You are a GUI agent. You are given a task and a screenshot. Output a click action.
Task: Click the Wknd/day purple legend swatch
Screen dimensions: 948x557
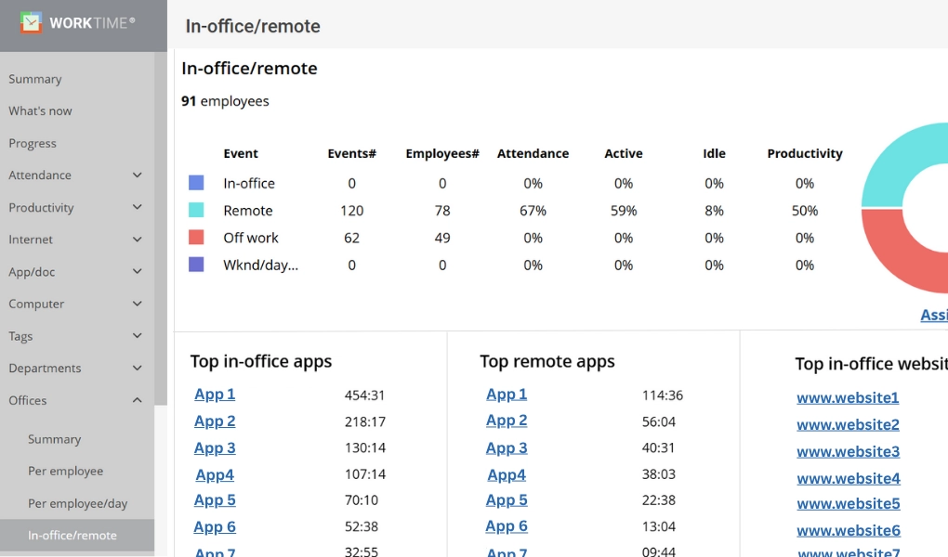(x=196, y=265)
